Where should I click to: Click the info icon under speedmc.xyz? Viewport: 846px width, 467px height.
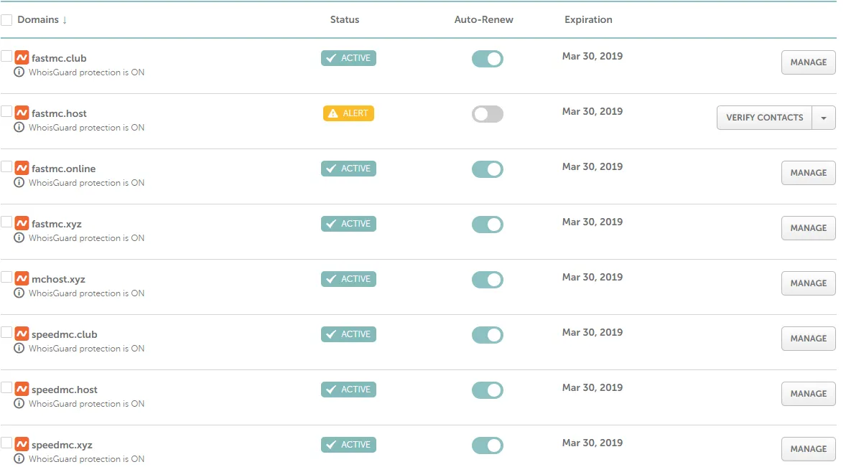point(19,459)
